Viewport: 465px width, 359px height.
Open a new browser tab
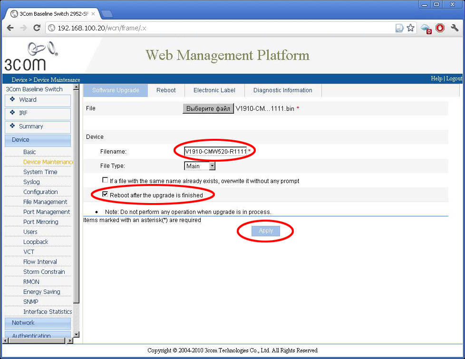point(107,14)
